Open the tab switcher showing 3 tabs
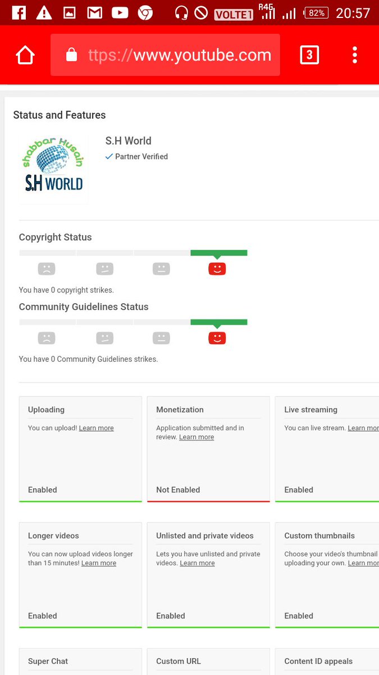 pos(309,55)
